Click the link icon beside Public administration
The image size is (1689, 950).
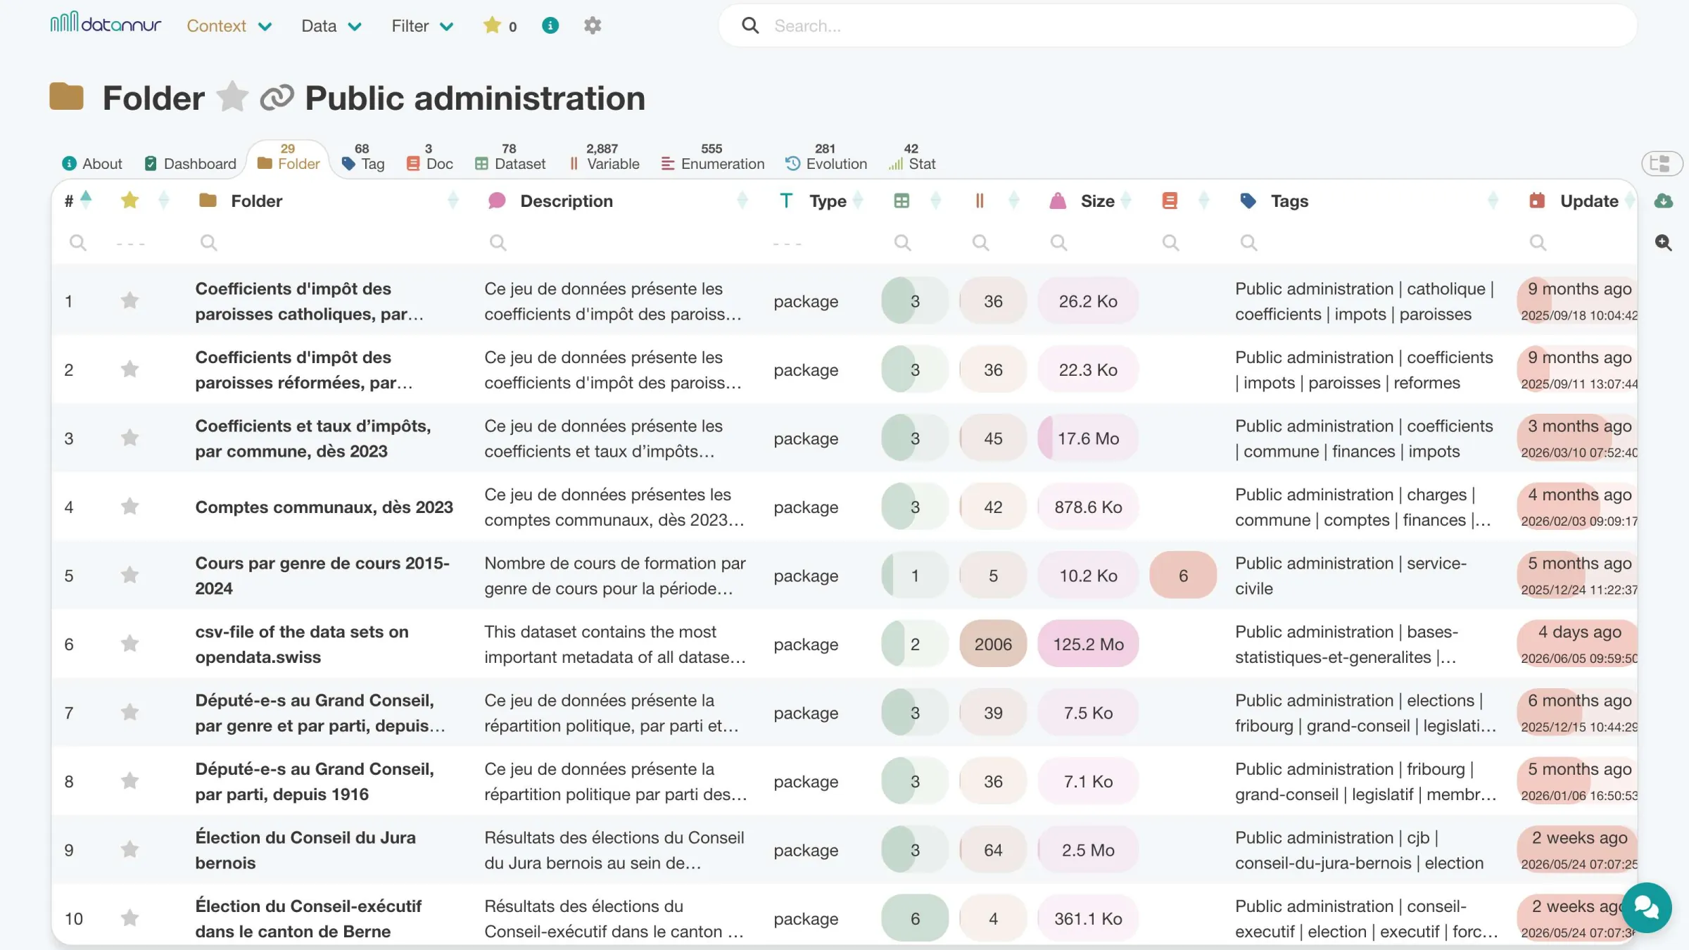coord(277,98)
